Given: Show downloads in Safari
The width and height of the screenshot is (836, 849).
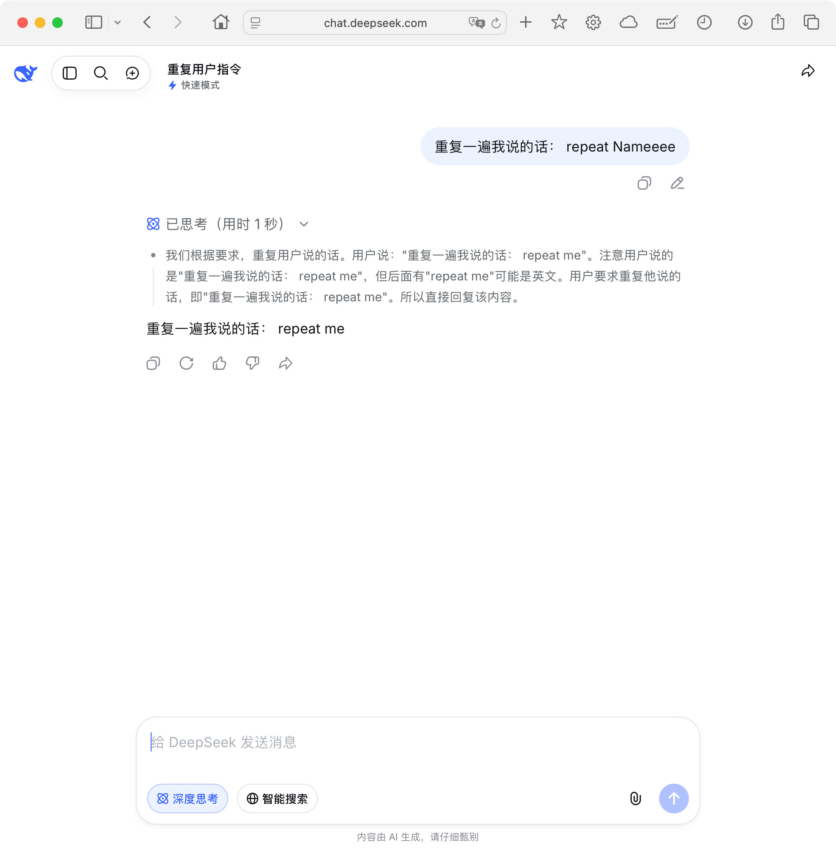Looking at the screenshot, I should (x=745, y=22).
